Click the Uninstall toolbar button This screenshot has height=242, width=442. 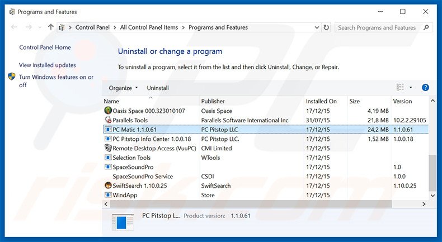point(158,88)
